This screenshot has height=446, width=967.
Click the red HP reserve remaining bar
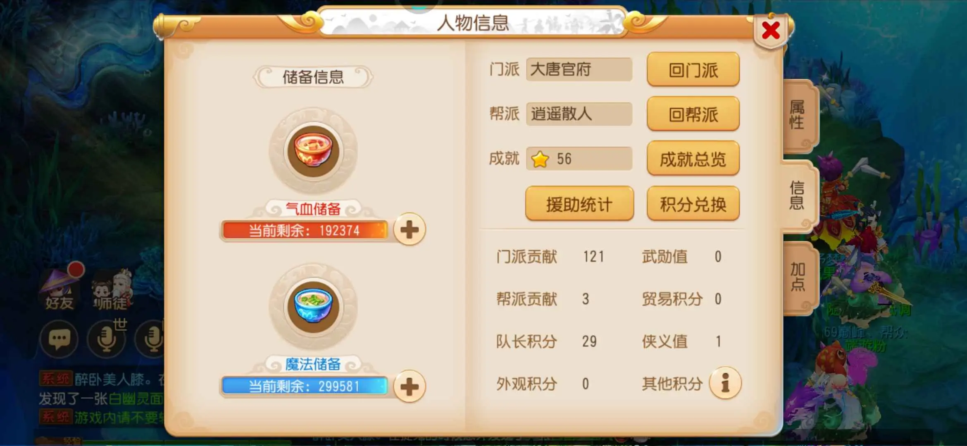point(305,230)
